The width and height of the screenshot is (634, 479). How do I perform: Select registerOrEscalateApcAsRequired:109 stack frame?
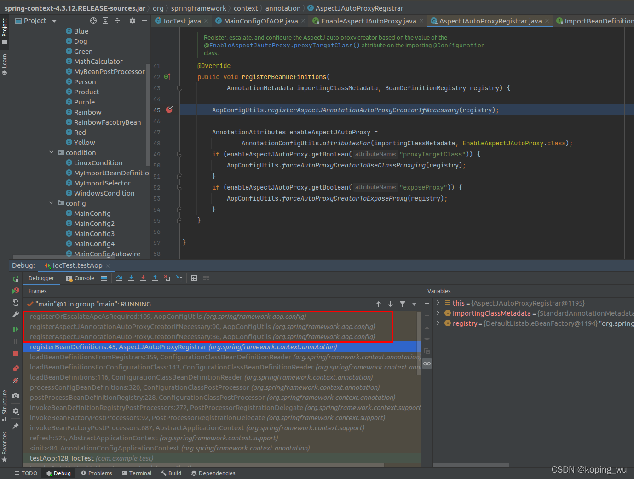[x=222, y=317]
